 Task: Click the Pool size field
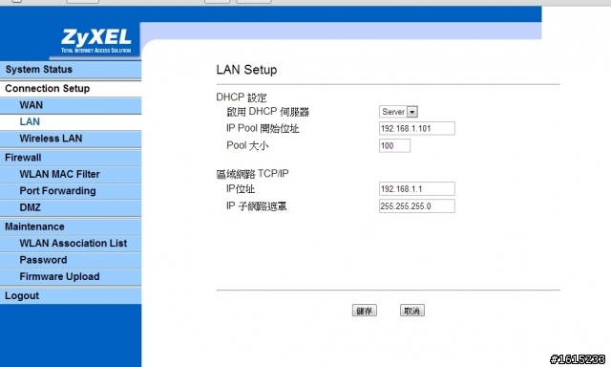click(394, 146)
